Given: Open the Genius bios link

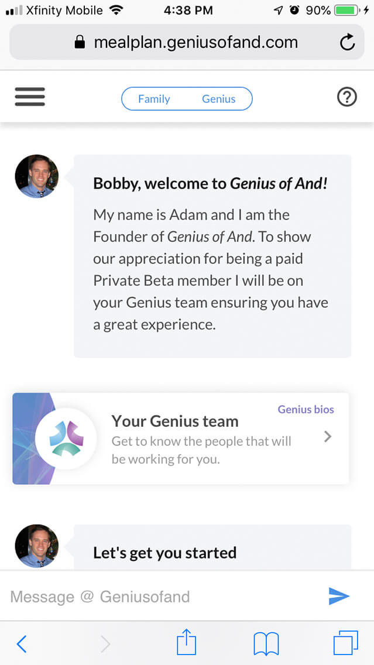Looking at the screenshot, I should (306, 409).
